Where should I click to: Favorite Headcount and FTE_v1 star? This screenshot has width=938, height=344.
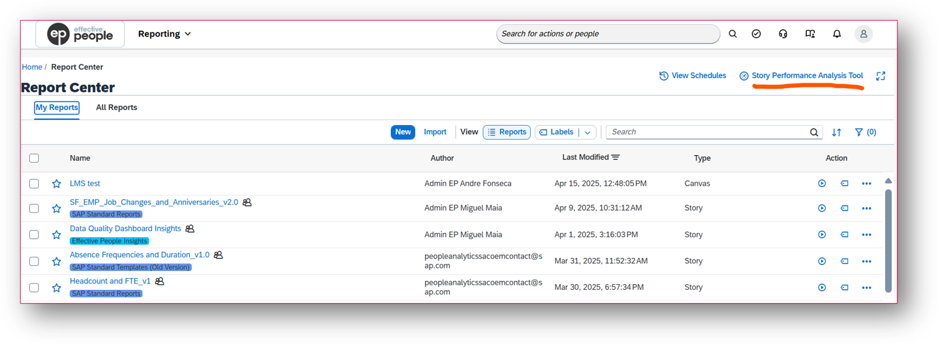[x=57, y=287]
